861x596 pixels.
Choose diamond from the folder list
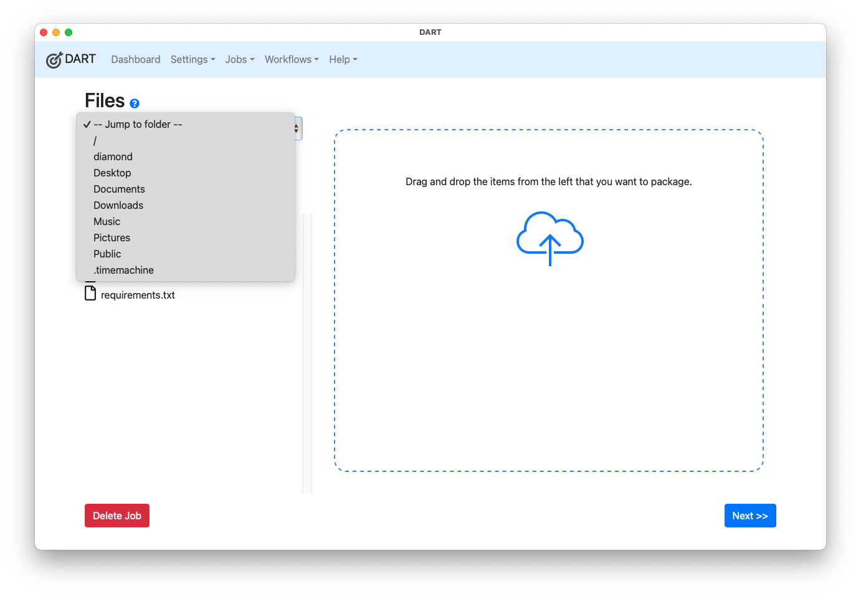pyautogui.click(x=113, y=156)
